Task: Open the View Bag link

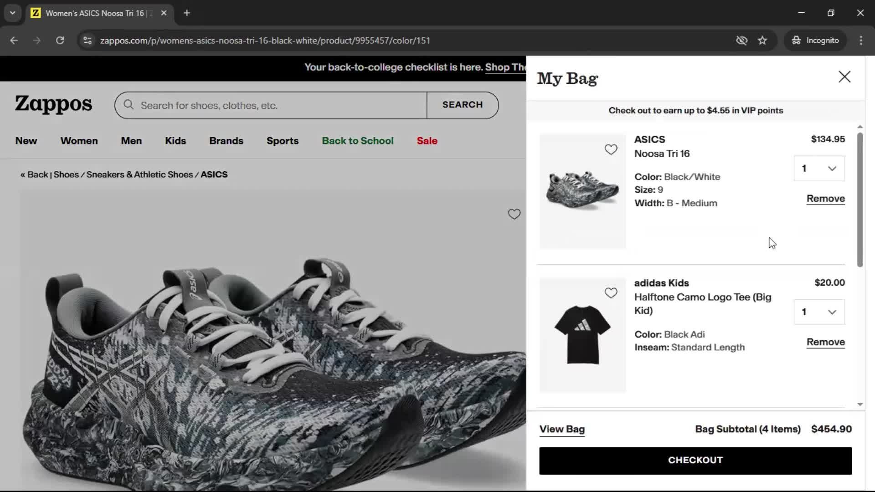Action: pos(562,429)
